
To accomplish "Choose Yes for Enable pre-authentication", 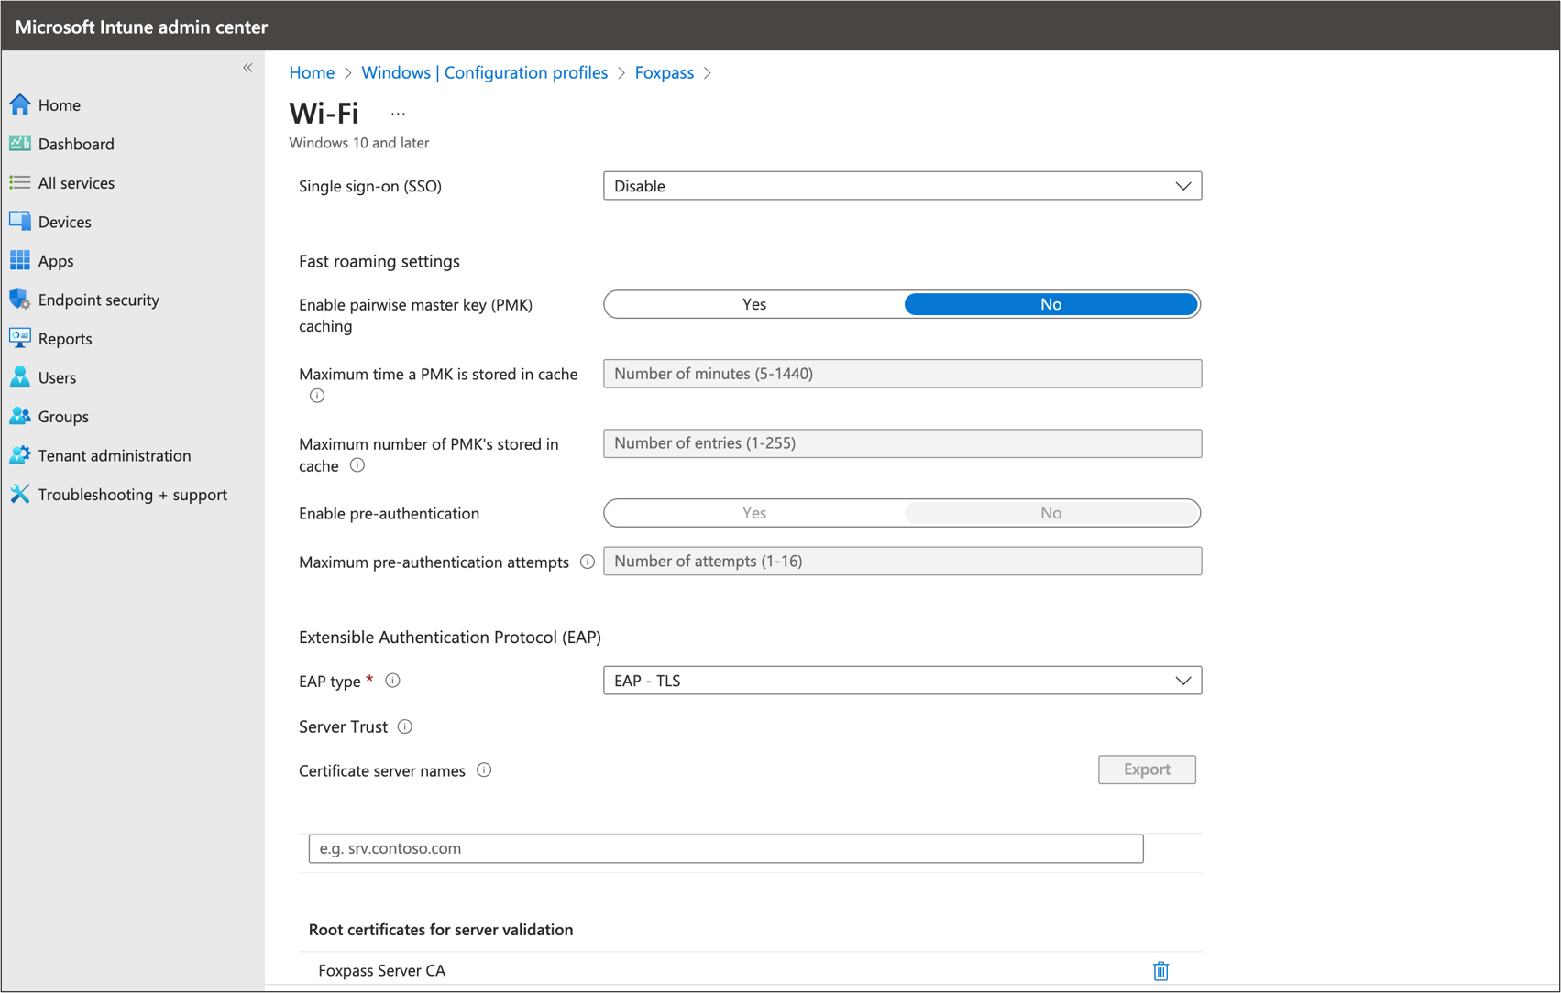I will pyautogui.click(x=754, y=513).
